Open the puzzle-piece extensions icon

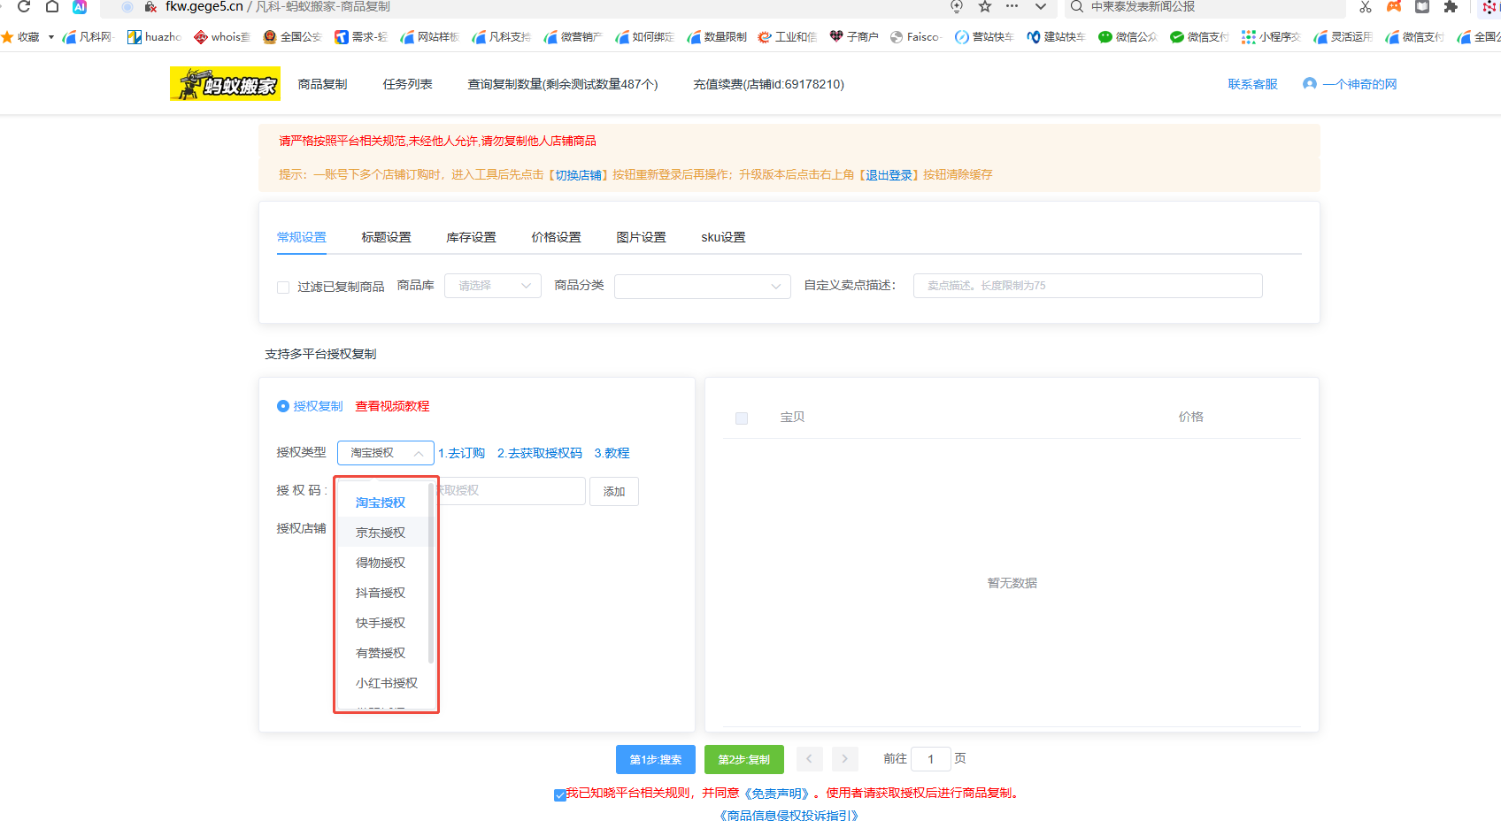coord(1450,7)
